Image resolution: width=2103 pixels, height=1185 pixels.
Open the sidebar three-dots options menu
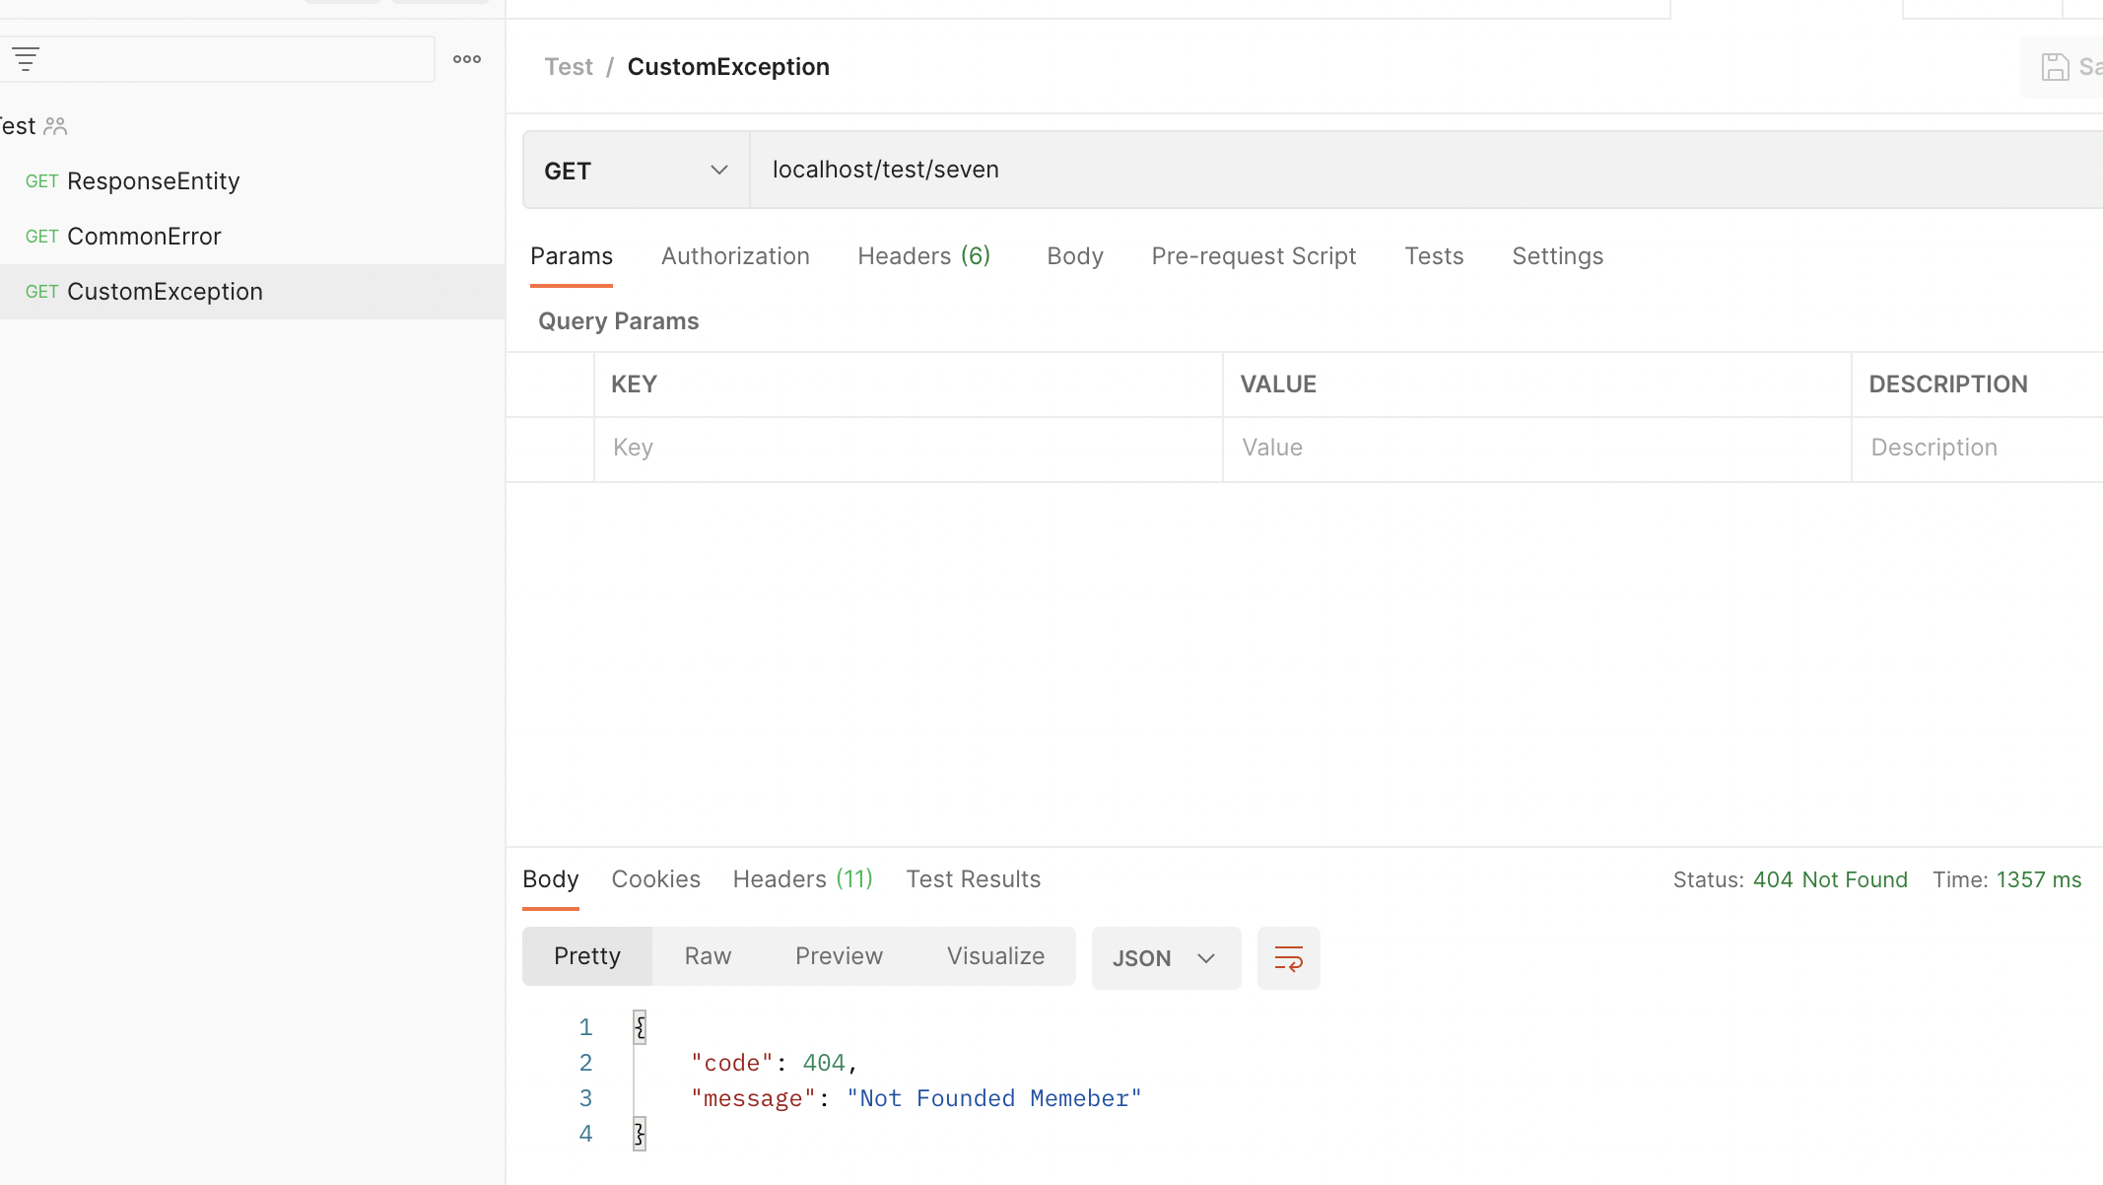click(466, 59)
